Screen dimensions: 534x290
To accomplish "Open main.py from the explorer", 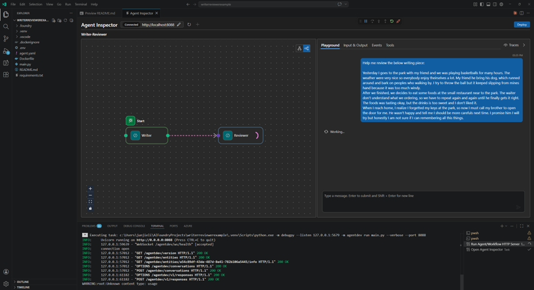I will (x=25, y=64).
